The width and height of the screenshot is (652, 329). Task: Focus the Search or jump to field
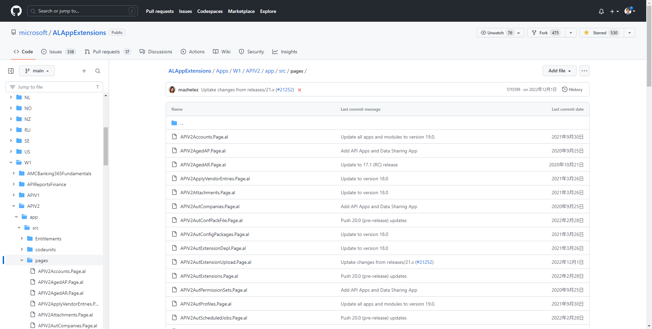81,11
